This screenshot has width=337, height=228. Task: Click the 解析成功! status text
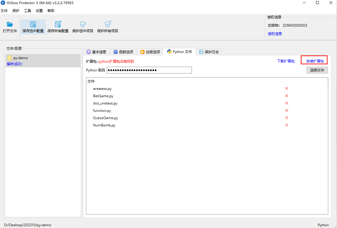click(x=15, y=64)
